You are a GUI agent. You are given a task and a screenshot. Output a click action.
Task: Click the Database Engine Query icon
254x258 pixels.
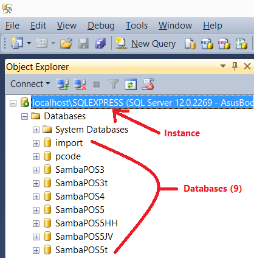tap(190, 43)
